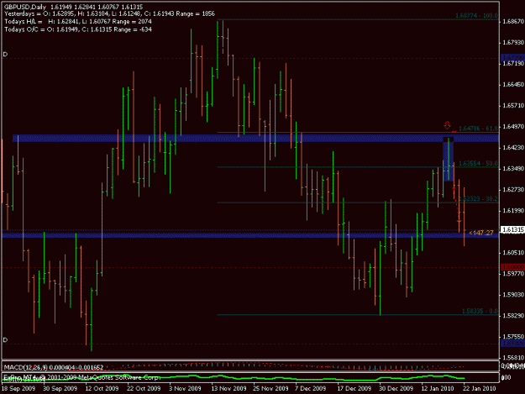
Task: Click the 17 Dec 2009 date label
Action: tap(354, 389)
